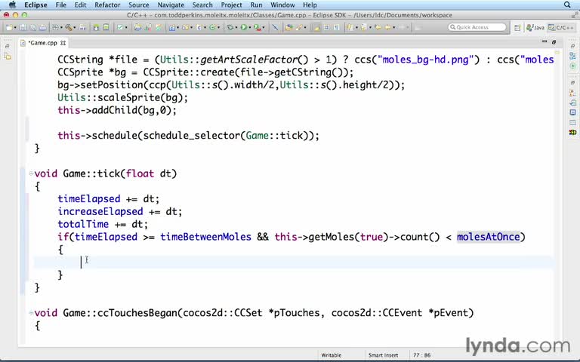The height and width of the screenshot is (362, 580).
Task: Open the New C++ Class dropdown arrow
Action: [218, 28]
